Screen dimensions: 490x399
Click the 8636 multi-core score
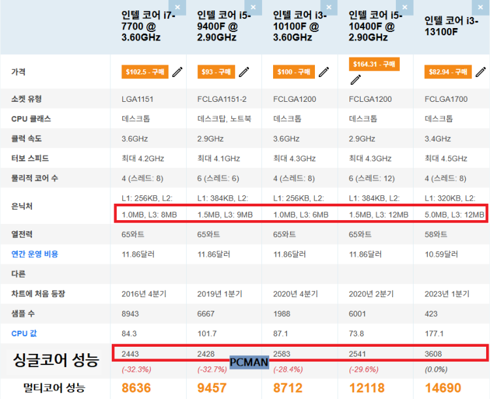point(137,388)
